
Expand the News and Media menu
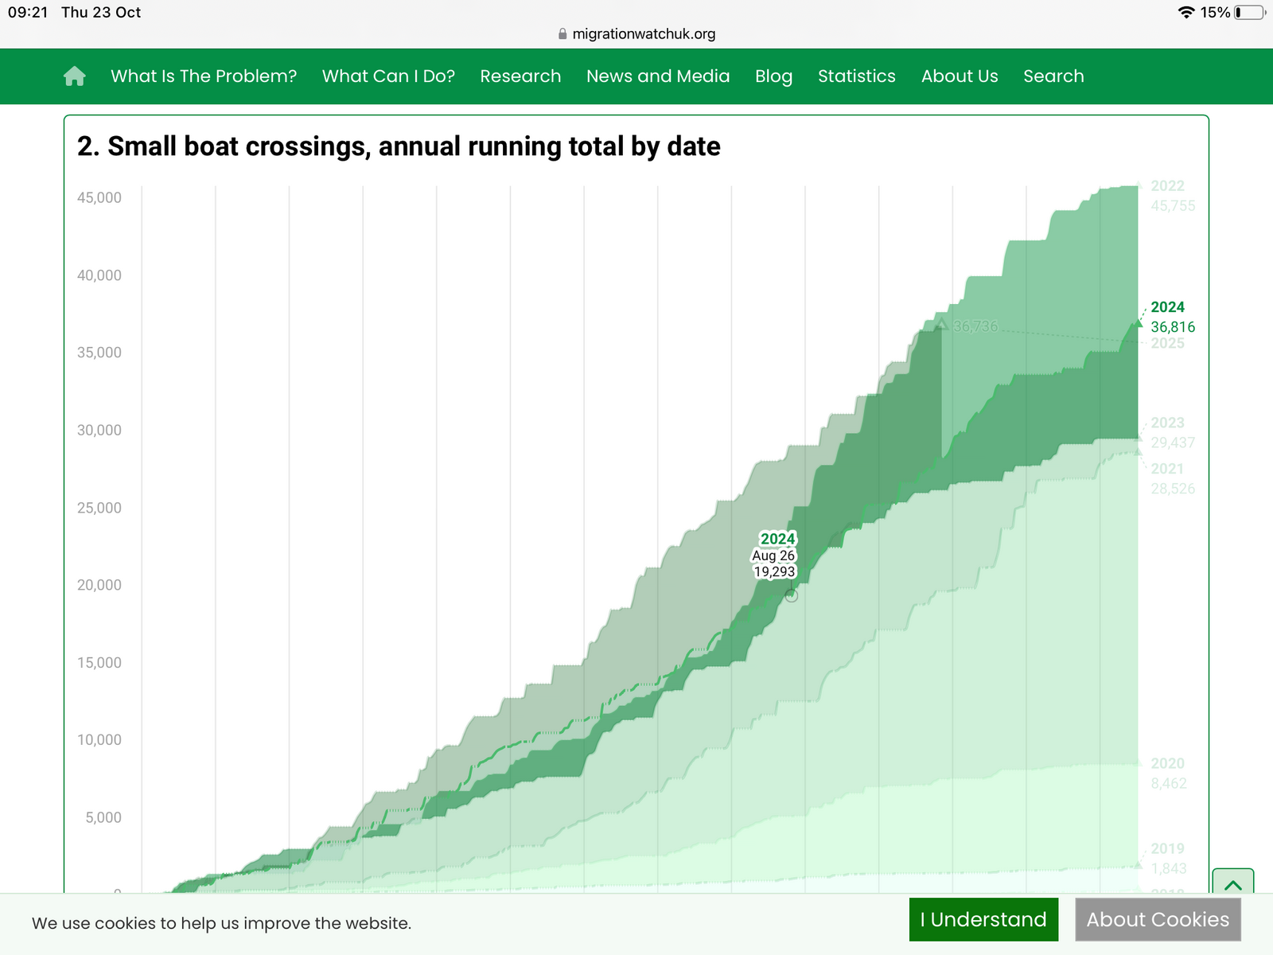pos(658,76)
